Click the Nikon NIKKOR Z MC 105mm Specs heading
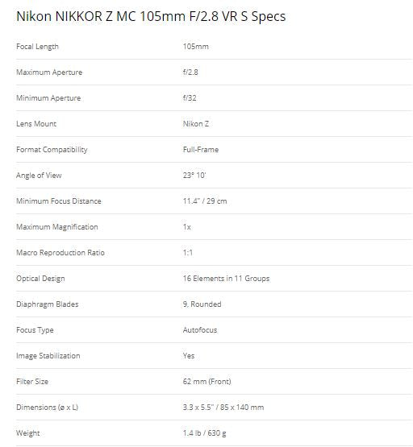 pos(151,16)
